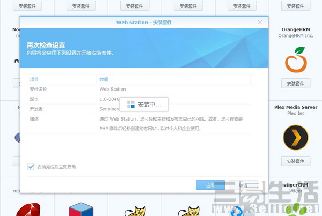322x216 pixels.
Task: Install the OrangeHRM package with 安装套件
Action: 296,84
